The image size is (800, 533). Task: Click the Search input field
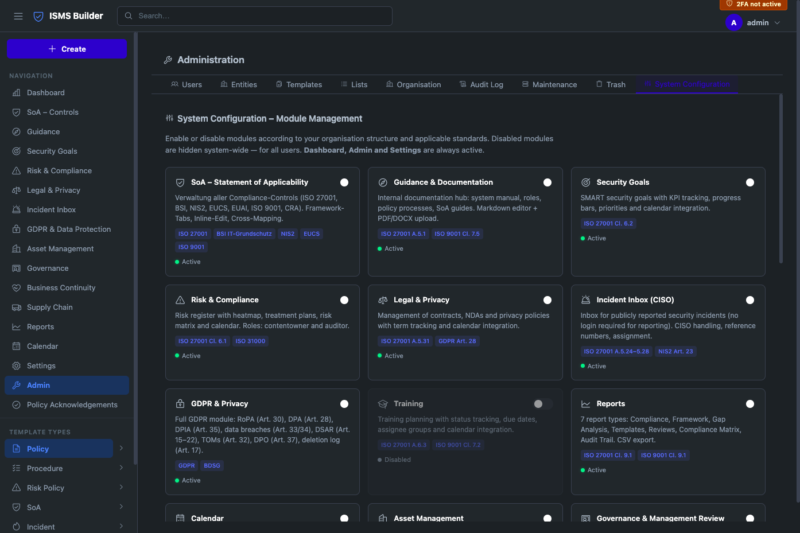[255, 16]
